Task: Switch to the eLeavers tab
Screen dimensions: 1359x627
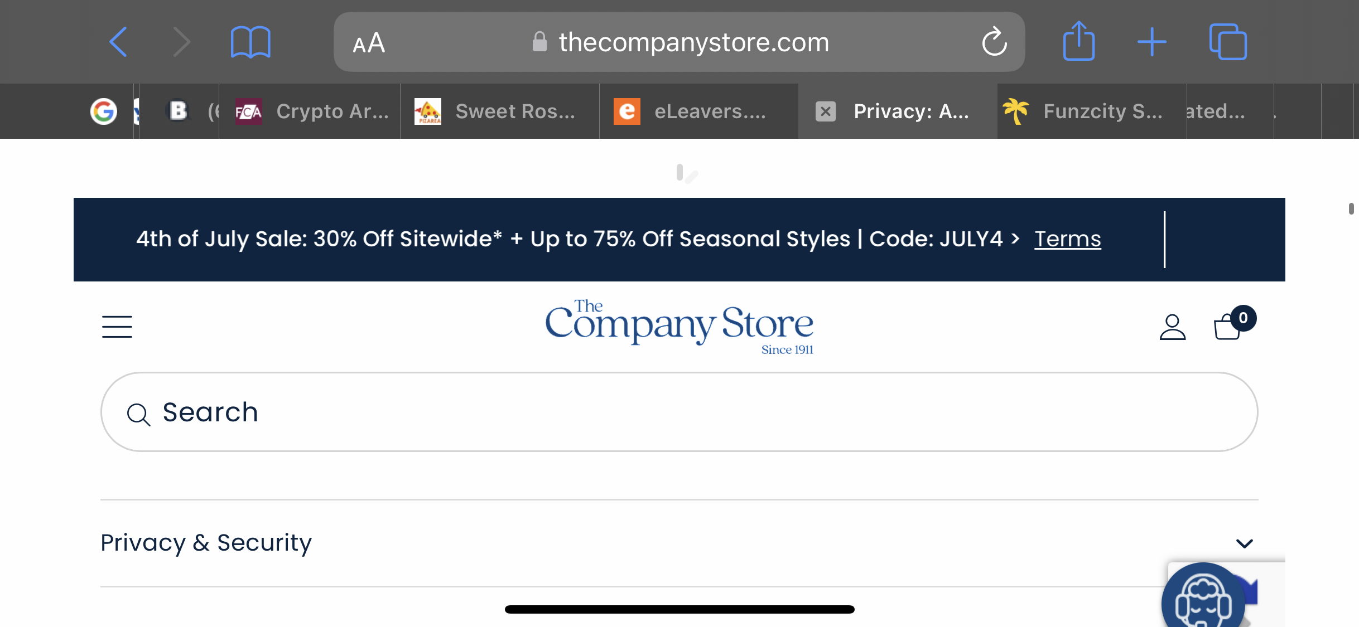Action: tap(699, 111)
